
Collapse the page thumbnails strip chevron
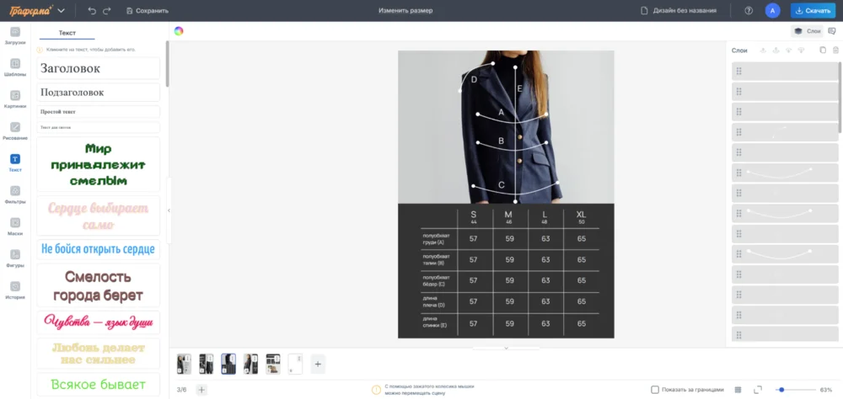click(506, 348)
